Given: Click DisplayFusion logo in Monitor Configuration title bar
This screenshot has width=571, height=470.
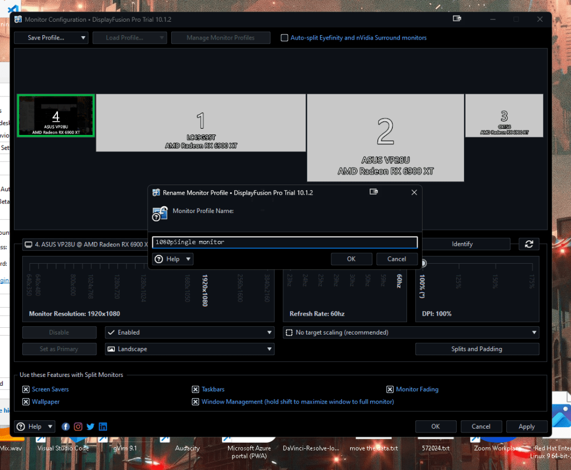Looking at the screenshot, I should (x=18, y=20).
